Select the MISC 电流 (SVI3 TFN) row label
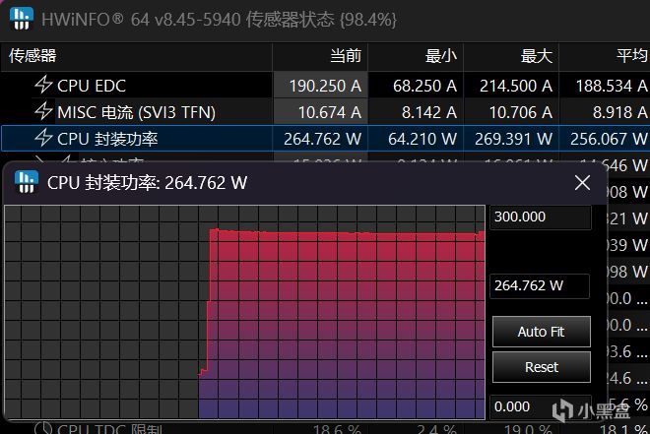The width and height of the screenshot is (650, 434). 136,112
